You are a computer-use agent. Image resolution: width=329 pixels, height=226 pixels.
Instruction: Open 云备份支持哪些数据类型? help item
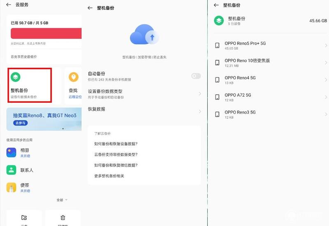click(116, 155)
